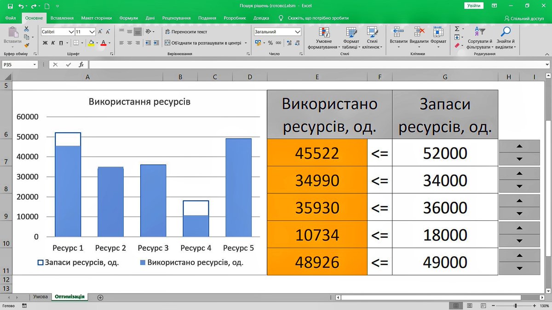Click the Fill down arrow icon

pos(457,37)
